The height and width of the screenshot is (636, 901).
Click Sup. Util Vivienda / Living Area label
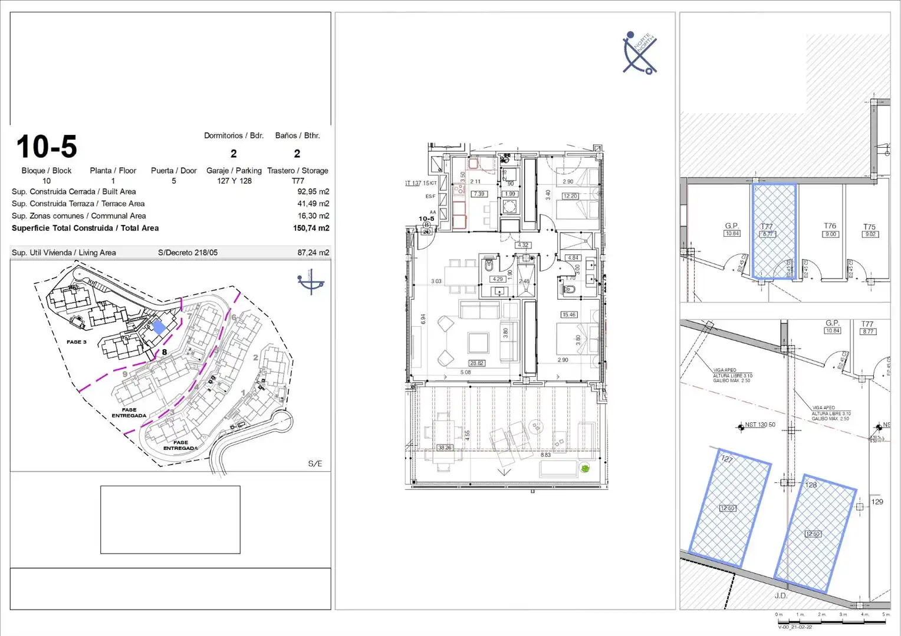click(x=64, y=253)
